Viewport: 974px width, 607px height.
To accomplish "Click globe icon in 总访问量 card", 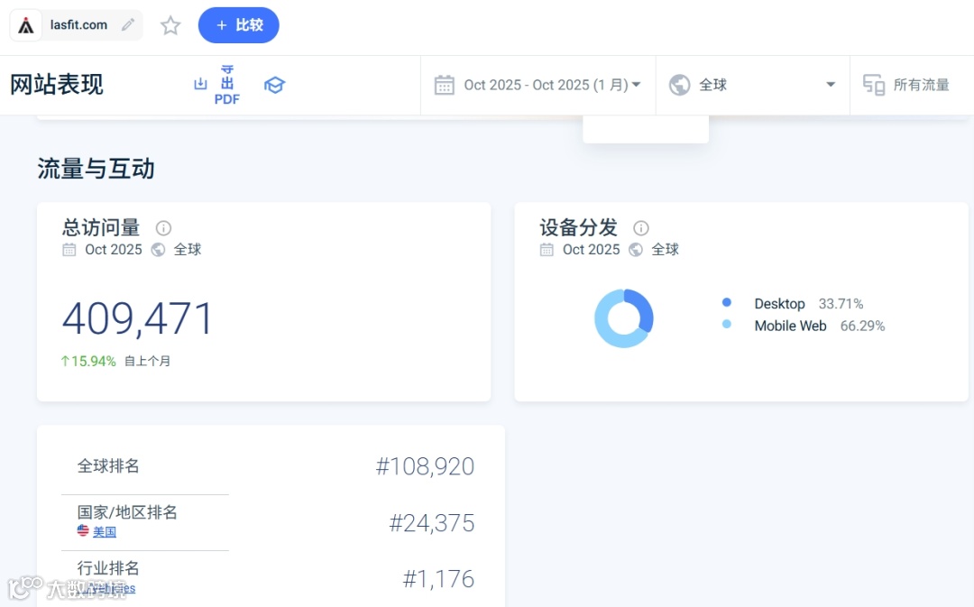I will (159, 250).
